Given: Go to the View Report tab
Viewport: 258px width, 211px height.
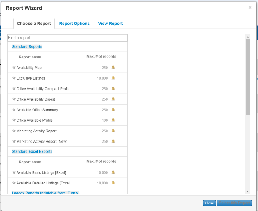Looking at the screenshot, I should click(x=110, y=24).
